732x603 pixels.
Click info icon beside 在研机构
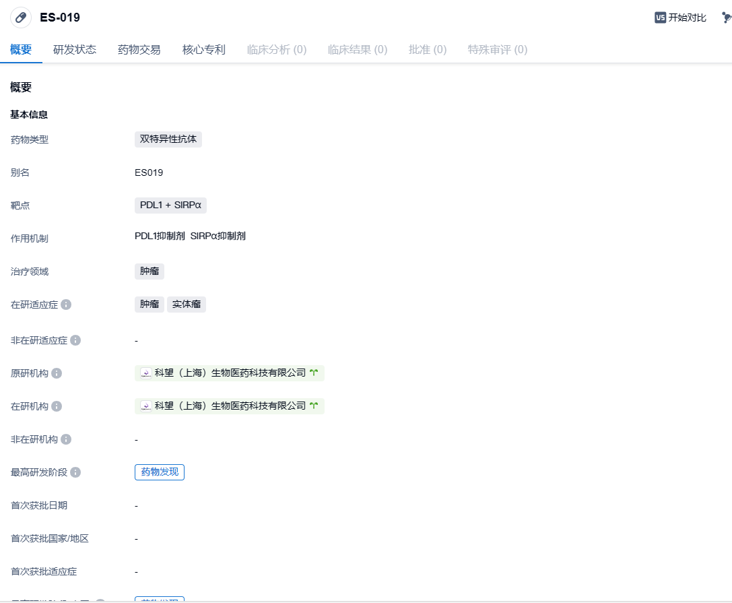57,406
